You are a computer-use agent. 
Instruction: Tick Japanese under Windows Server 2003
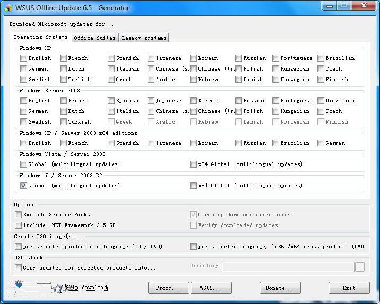[151, 101]
